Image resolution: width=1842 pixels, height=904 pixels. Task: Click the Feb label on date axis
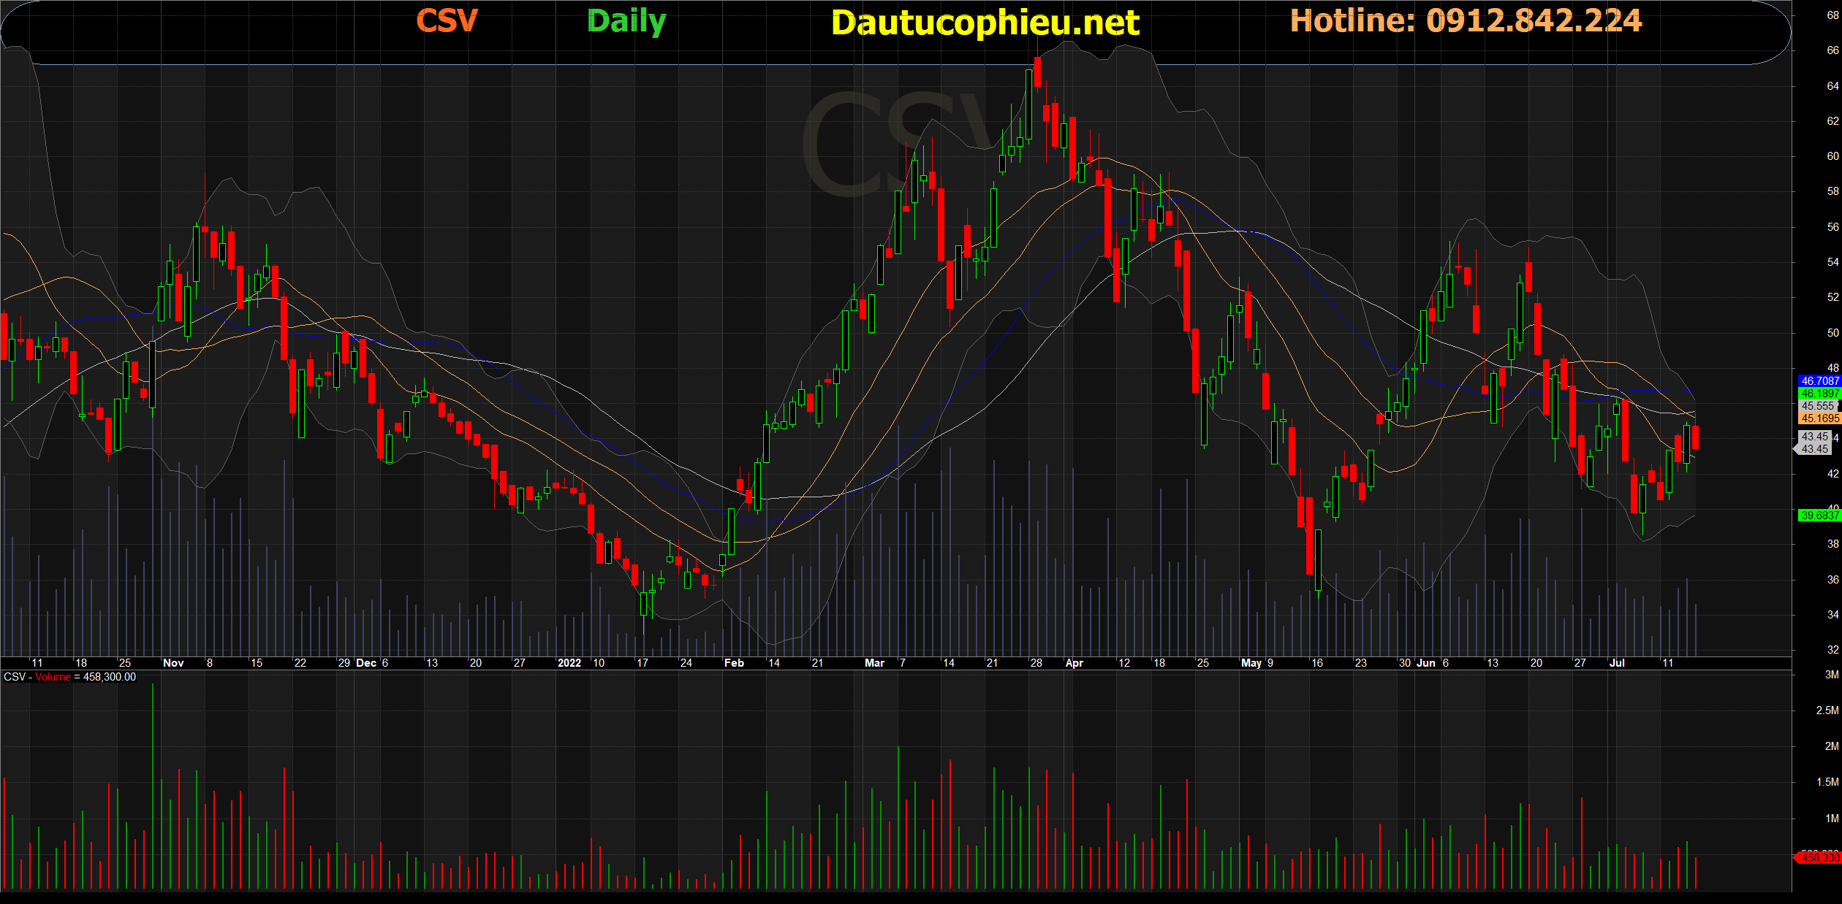(734, 663)
